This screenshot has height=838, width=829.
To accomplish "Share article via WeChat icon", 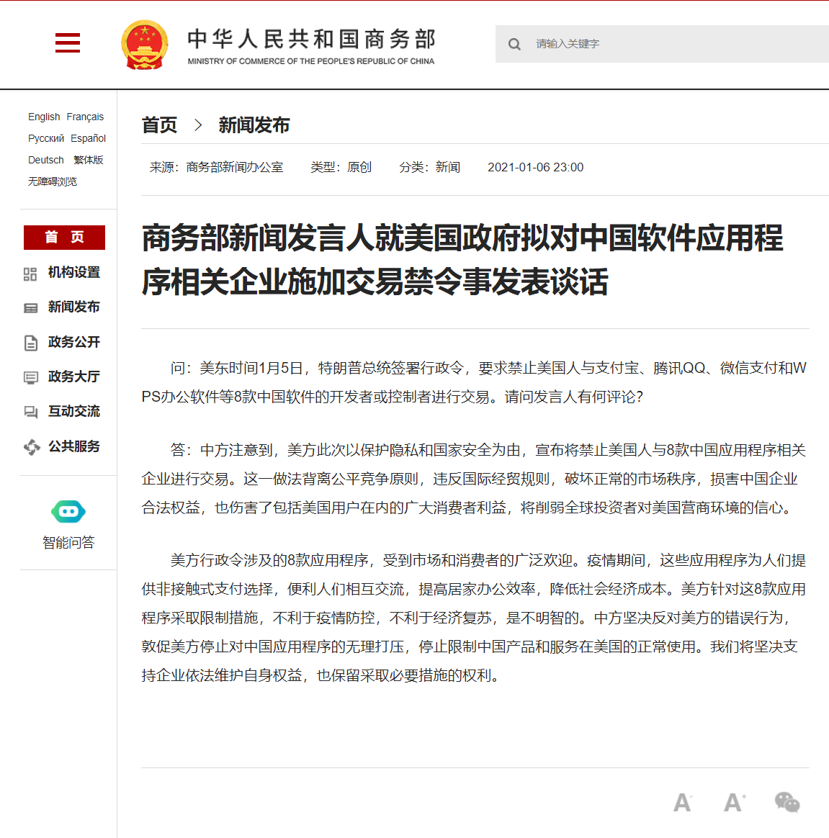I will [787, 802].
